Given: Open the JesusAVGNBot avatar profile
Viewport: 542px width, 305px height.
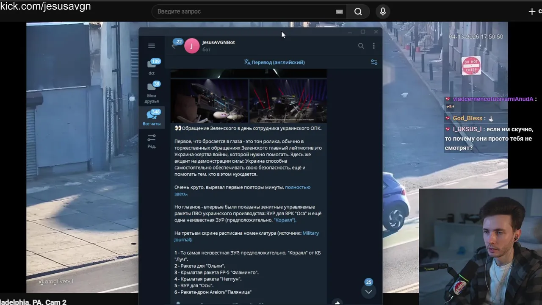Looking at the screenshot, I should [192, 46].
